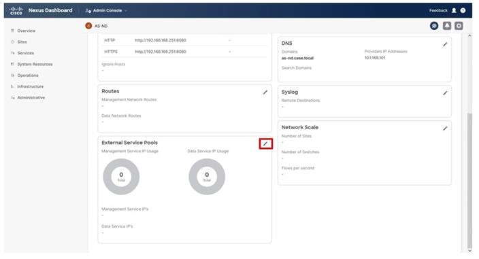Click the DNS heading
Image resolution: width=479 pixels, height=259 pixels.
286,44
